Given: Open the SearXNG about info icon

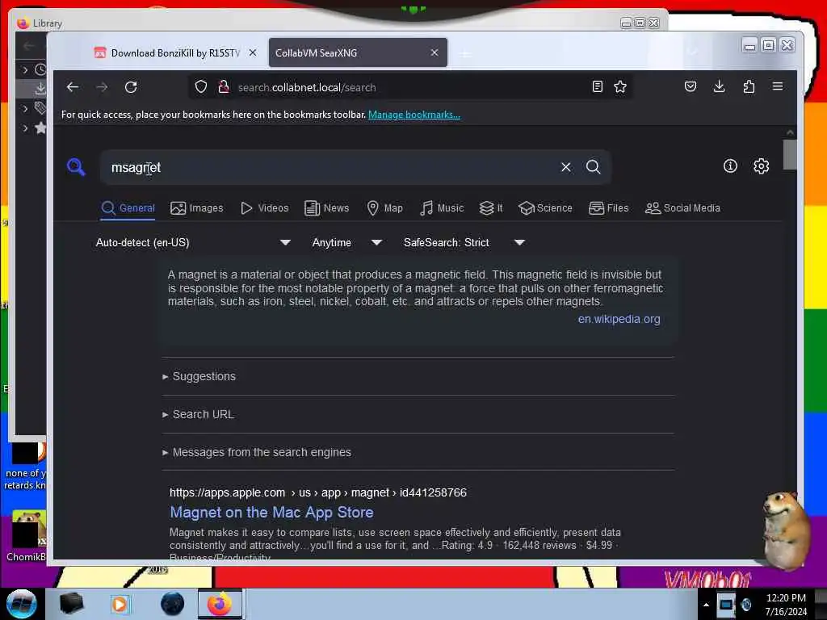Looking at the screenshot, I should 730,166.
